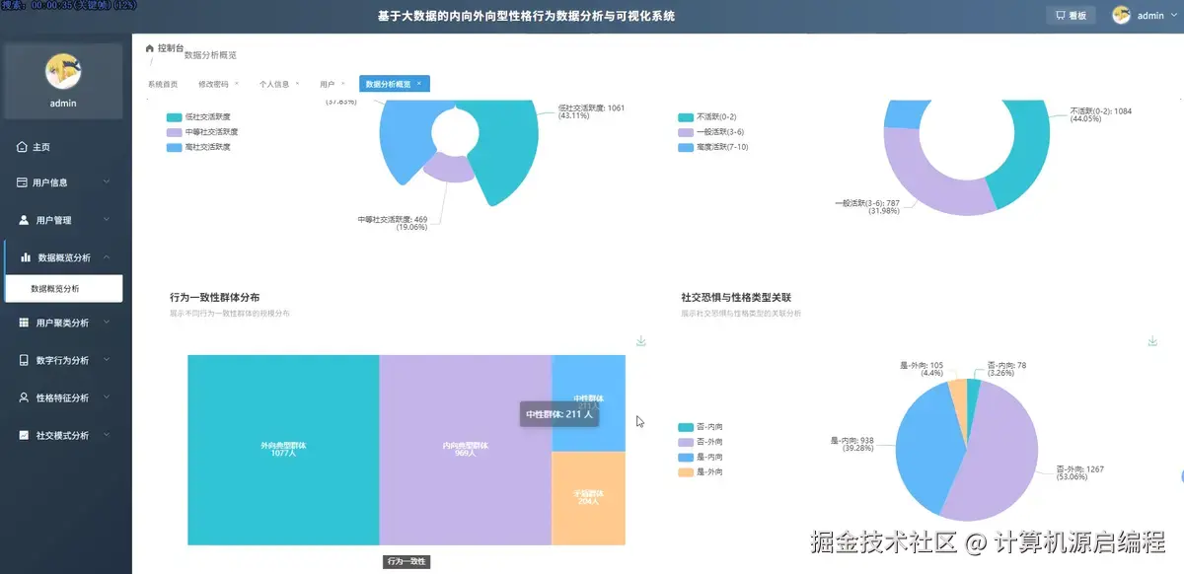The image size is (1184, 574).
Task: Close the 个人信息 tab
Action: coord(297,84)
